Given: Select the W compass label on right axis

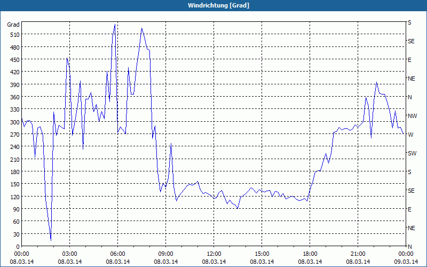Looking at the screenshot, I should click(x=410, y=135).
